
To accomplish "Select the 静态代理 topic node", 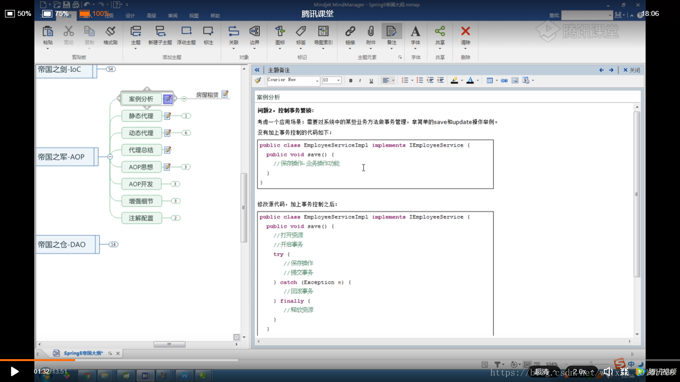I will (x=141, y=116).
